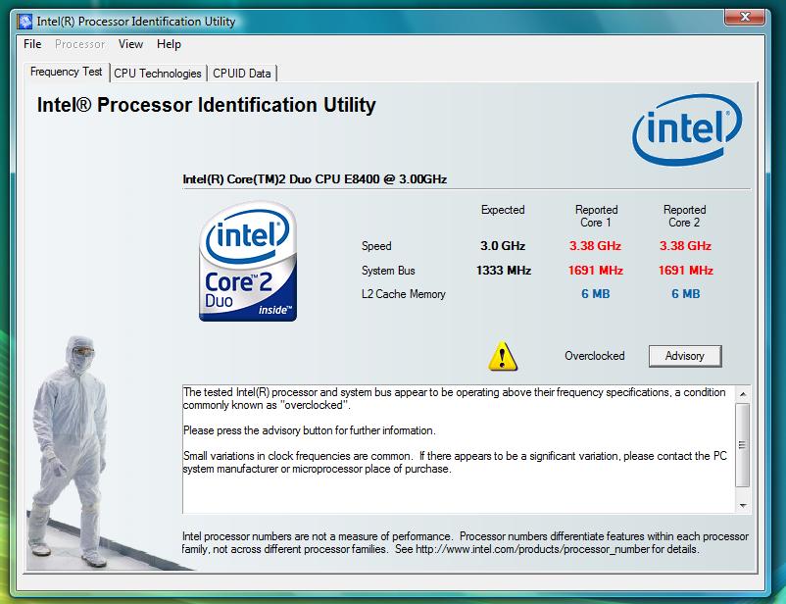Click the System Bus row label
Viewport: 786px width, 604px height.
click(388, 271)
